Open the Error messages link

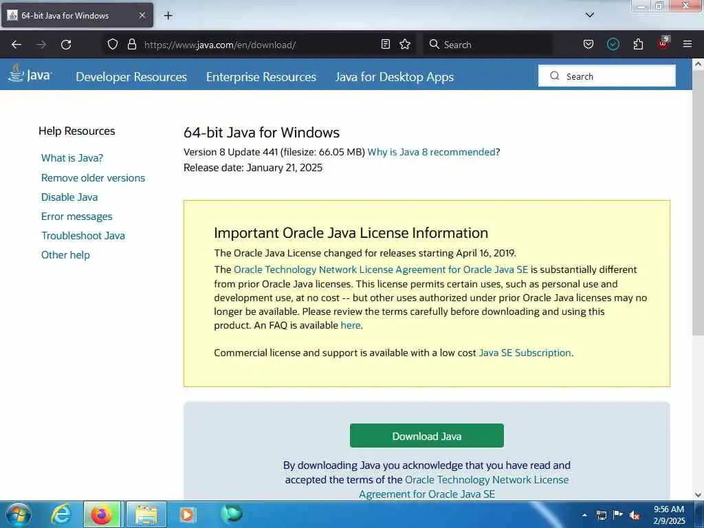tap(76, 217)
